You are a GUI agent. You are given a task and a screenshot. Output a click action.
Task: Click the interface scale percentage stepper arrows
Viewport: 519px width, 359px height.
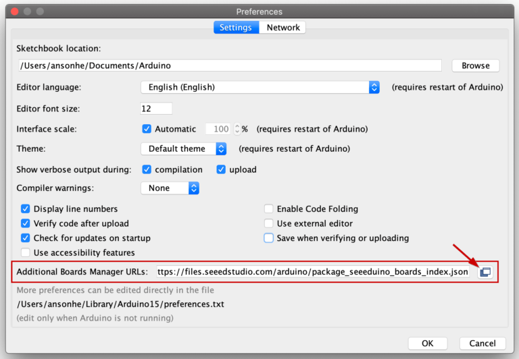click(x=237, y=129)
